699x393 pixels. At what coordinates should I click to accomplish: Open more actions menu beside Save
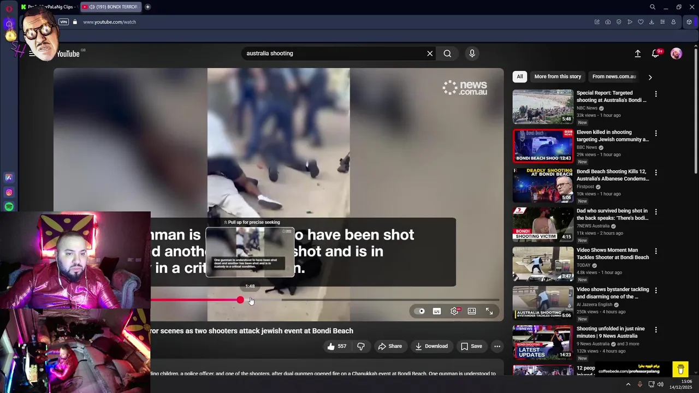[497, 346]
